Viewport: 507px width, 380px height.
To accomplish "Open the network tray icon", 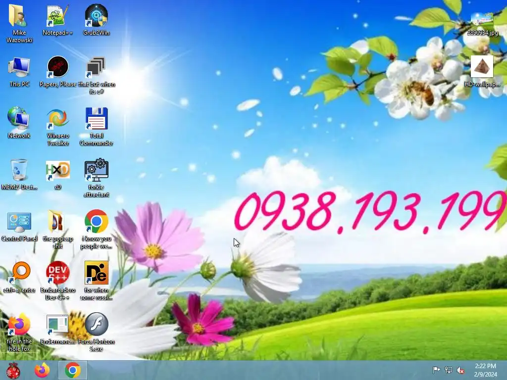I will tap(449, 370).
